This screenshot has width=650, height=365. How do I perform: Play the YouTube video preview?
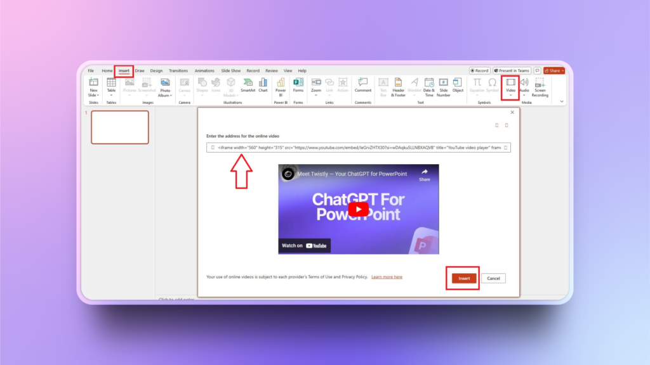click(x=358, y=209)
